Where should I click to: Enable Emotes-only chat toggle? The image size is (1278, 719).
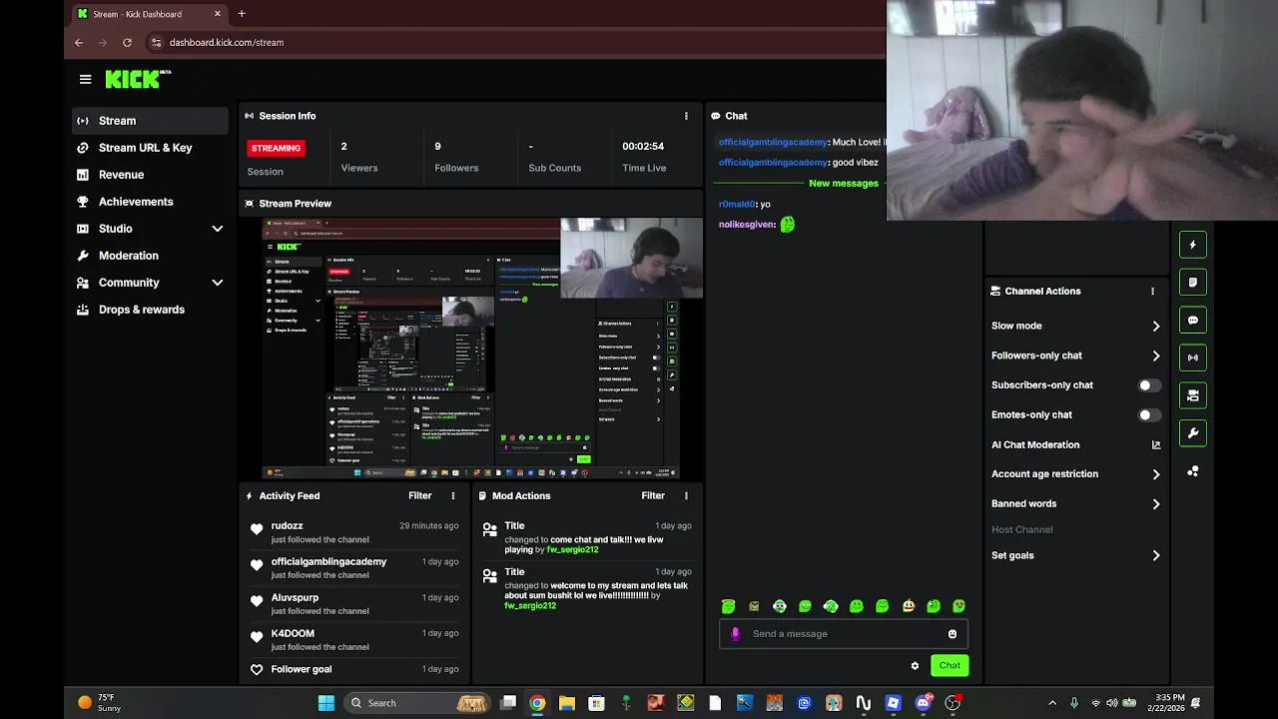coord(1149,415)
